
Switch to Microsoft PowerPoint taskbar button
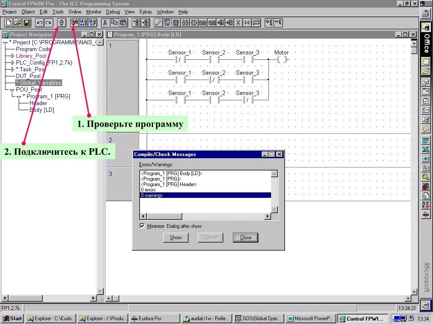point(311,319)
